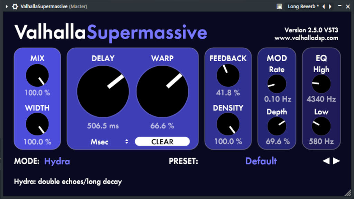The width and height of the screenshot is (354, 199).
Task: Click the WARP knob
Action: pyautogui.click(x=162, y=91)
